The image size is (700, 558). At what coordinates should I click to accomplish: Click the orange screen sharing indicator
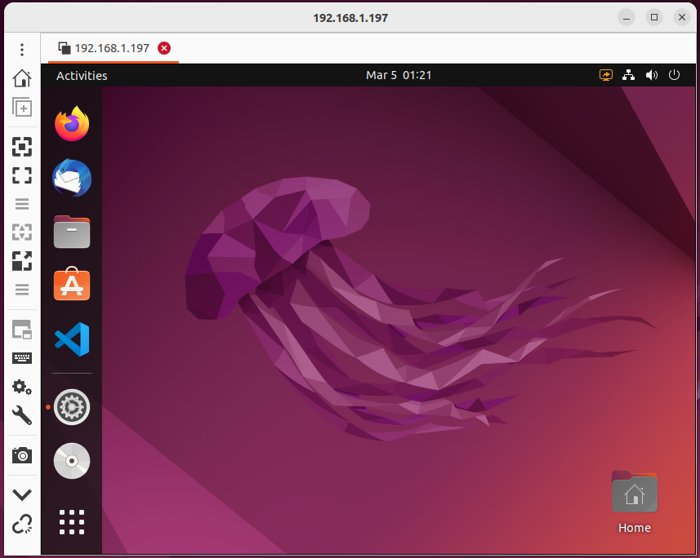[x=606, y=75]
